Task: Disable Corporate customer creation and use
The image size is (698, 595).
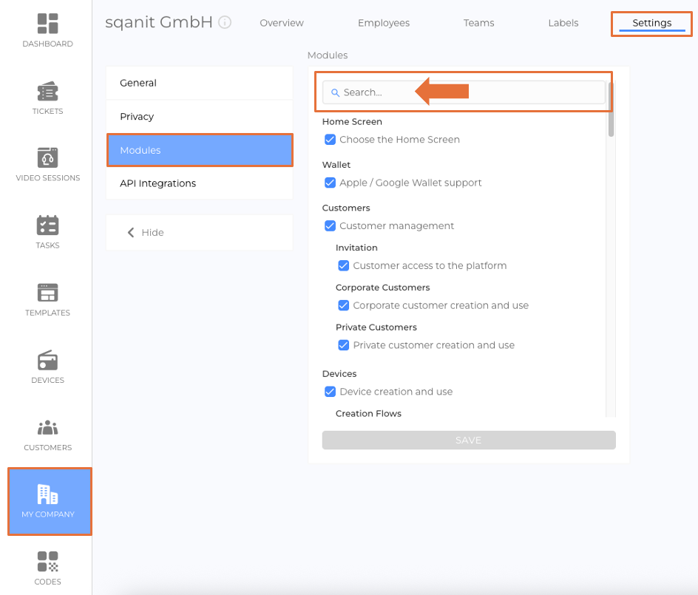Action: [x=343, y=305]
